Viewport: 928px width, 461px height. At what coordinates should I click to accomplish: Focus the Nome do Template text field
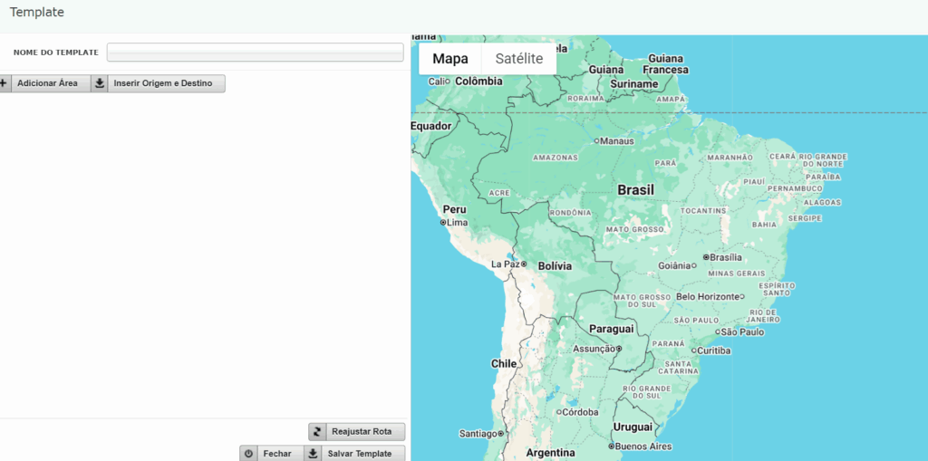(255, 53)
